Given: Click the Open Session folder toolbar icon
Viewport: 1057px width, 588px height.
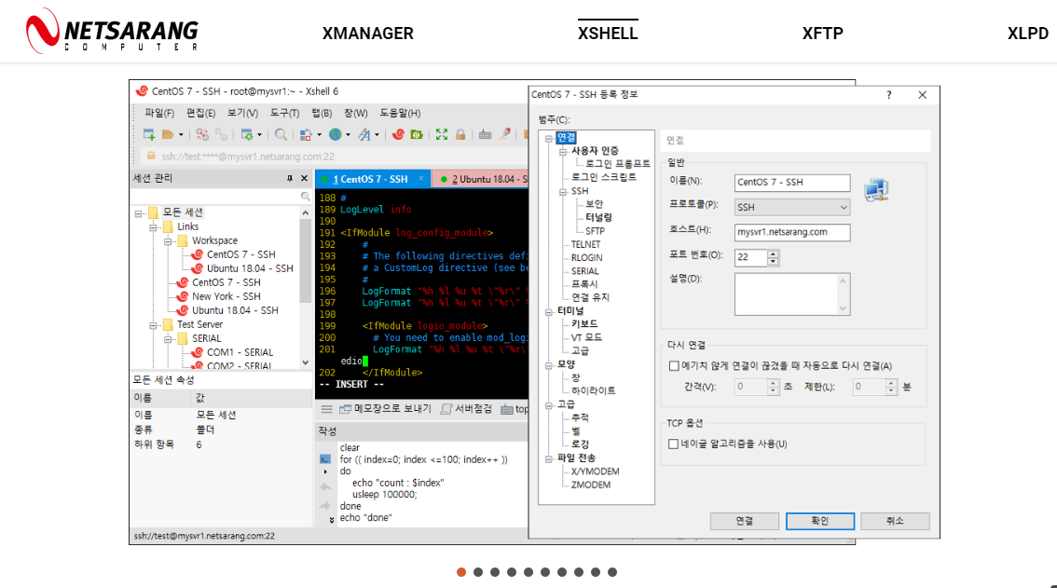Looking at the screenshot, I should tap(167, 135).
